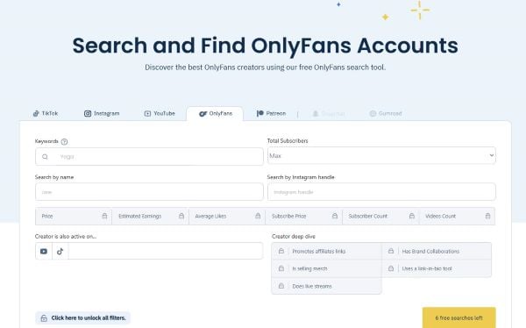The image size is (526, 328).
Task: Click the lock icon on Average Likes
Action: [258, 216]
